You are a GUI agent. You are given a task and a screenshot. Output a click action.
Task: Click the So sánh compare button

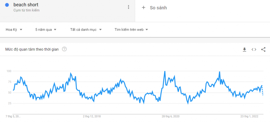point(158,8)
